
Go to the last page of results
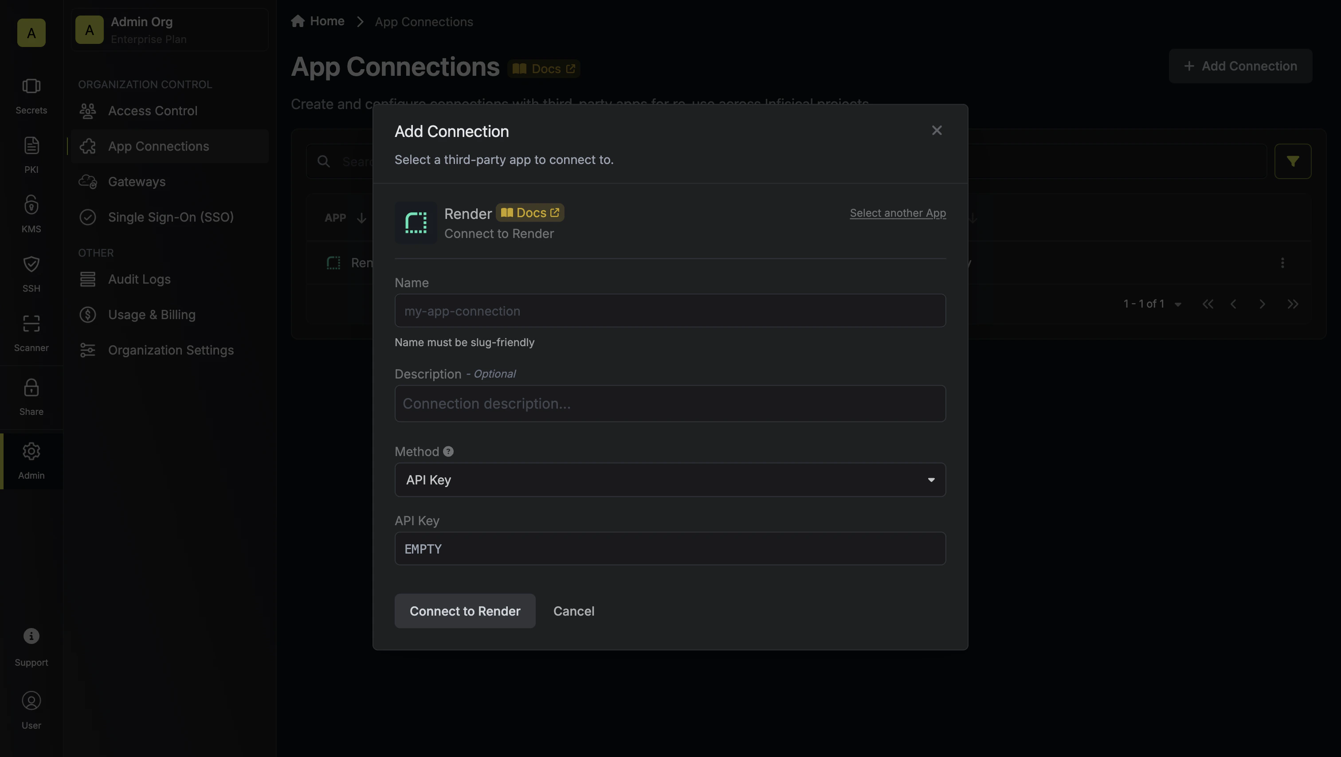click(x=1293, y=304)
